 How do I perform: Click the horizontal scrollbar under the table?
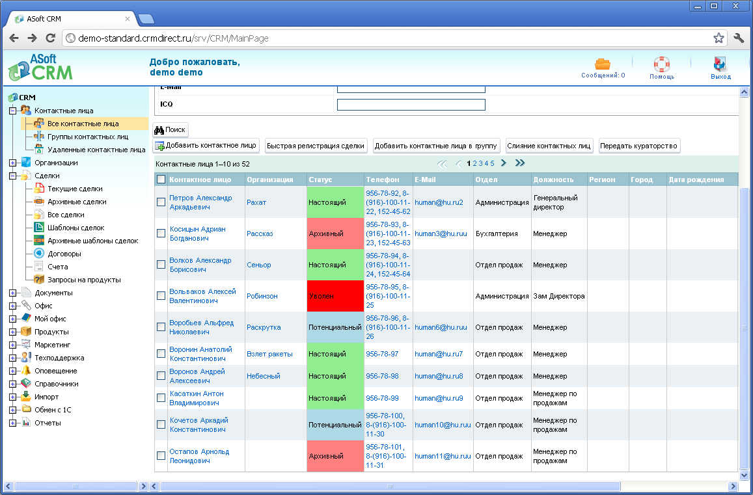(x=390, y=486)
